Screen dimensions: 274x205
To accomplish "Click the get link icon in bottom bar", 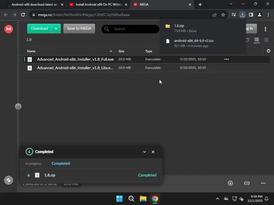I will click(247, 183).
